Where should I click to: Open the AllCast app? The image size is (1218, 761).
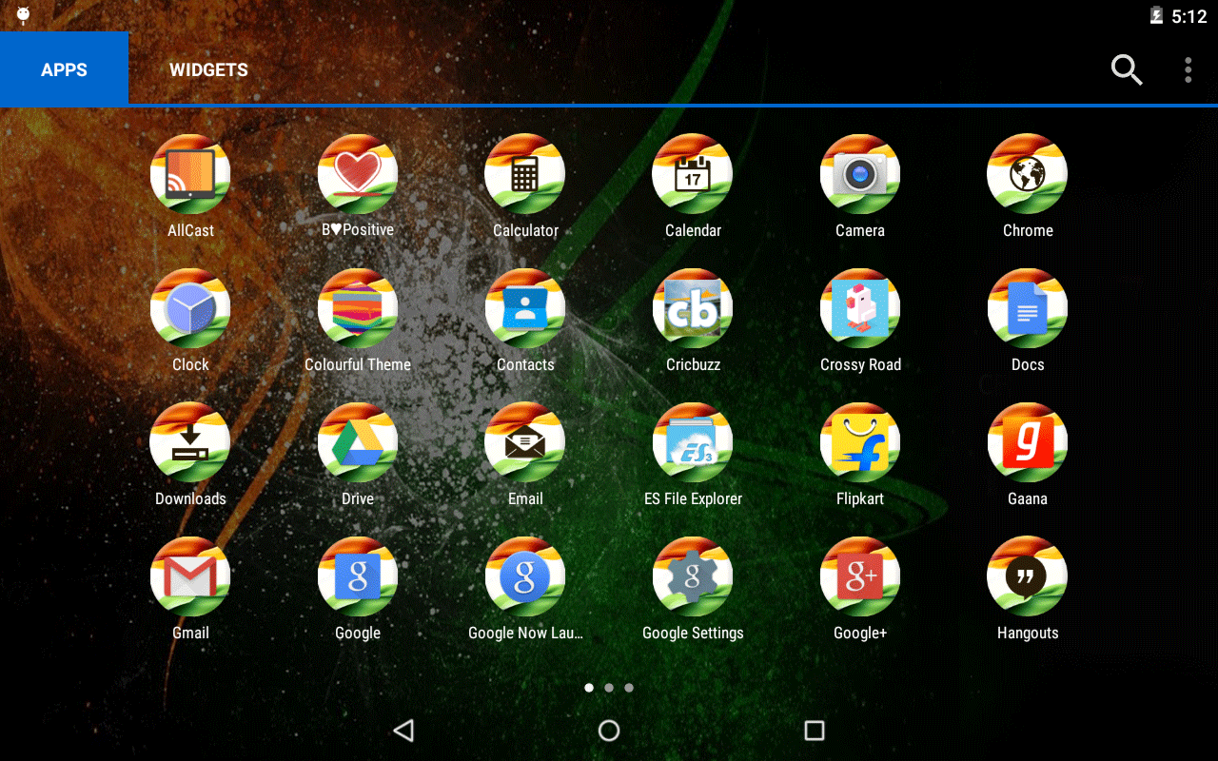[x=190, y=174]
